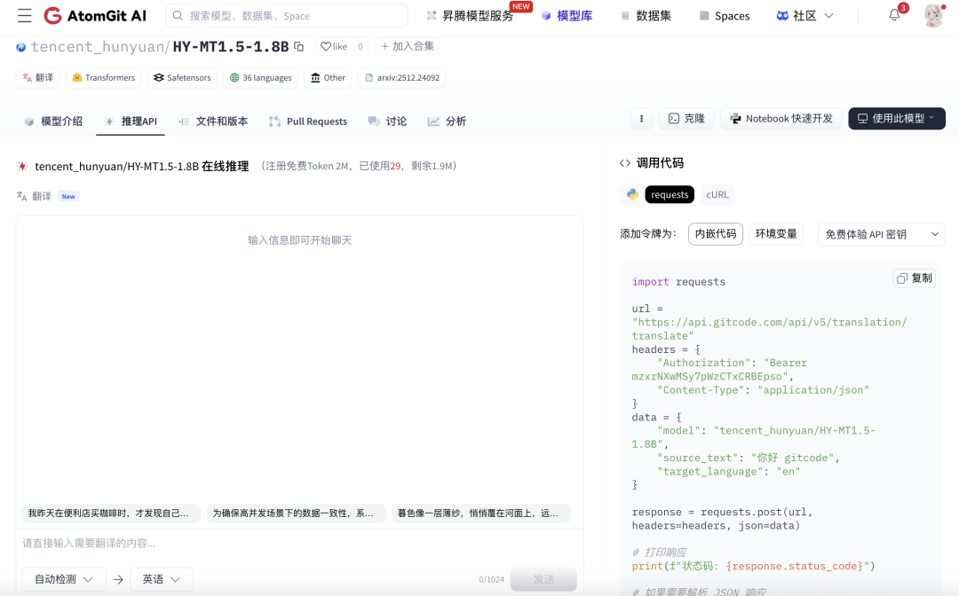Click the 翻译 tag
959x596 pixels.
[37, 77]
